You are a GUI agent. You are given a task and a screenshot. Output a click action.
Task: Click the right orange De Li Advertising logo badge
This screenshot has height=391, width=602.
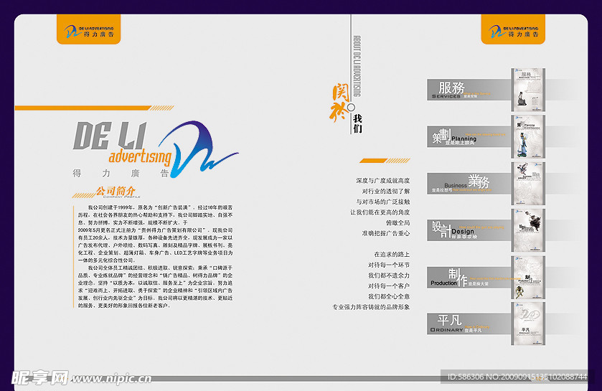point(513,29)
